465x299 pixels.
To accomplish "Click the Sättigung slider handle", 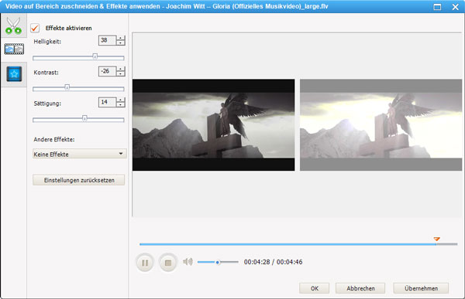I will (x=84, y=118).
